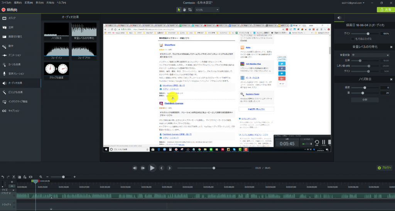Viewport: 395px width, 211px height.
Task: Remove the ノイズ除去 effect with X
Action: [x=391, y=79]
